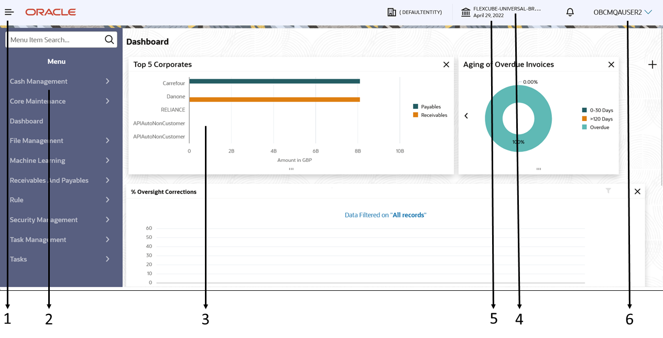Expand Core Maintenance menu
Image resolution: width=663 pixels, height=338 pixels.
[x=60, y=101]
